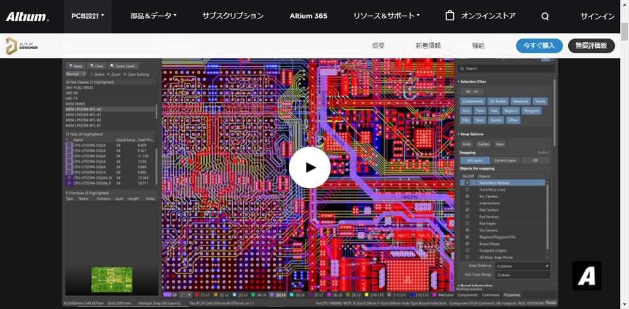Click color swatch of CPU-LPDDR4-DQ2A net

(69, 145)
